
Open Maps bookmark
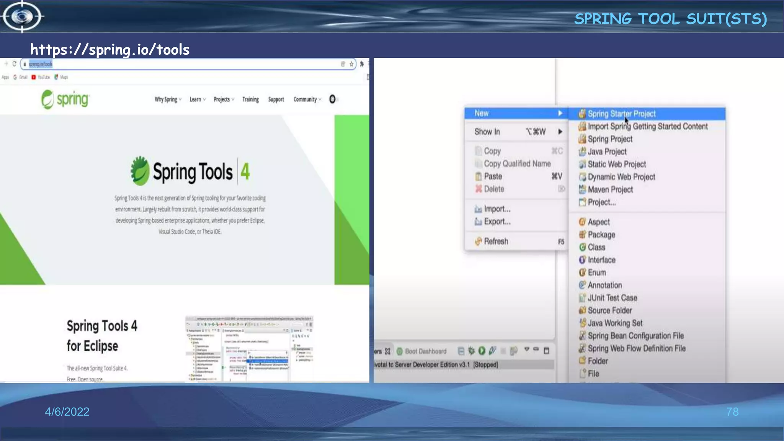coord(61,77)
